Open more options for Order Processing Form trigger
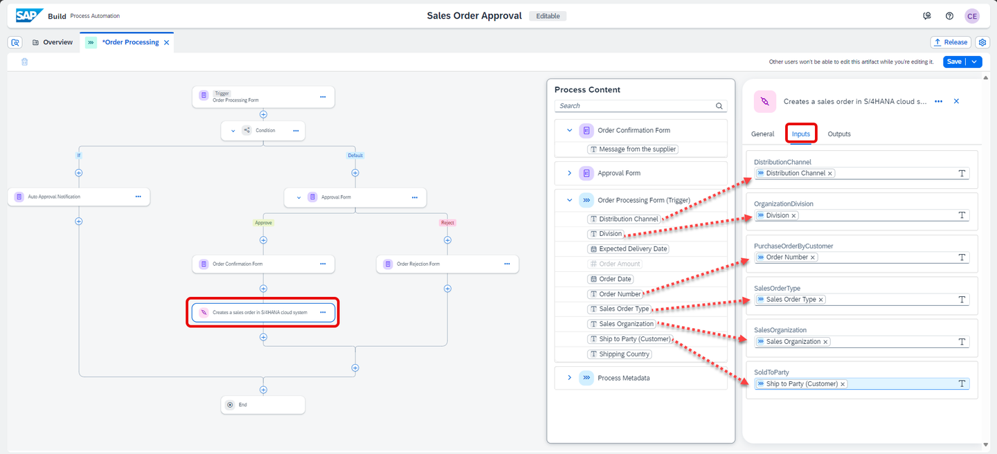 coord(323,97)
